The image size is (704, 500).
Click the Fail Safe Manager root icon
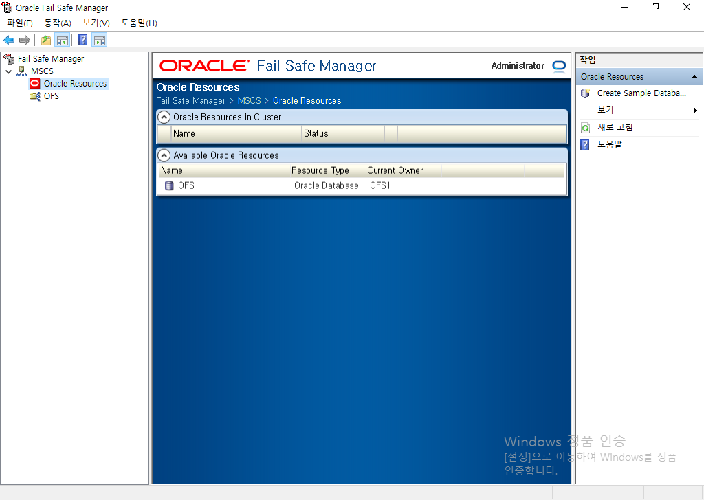[9, 59]
